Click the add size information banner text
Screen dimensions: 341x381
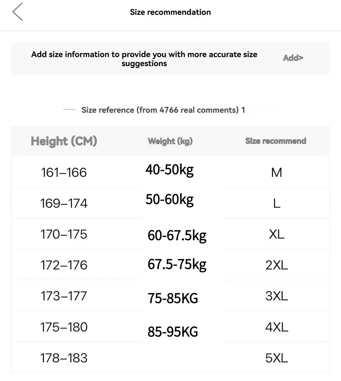coord(144,59)
